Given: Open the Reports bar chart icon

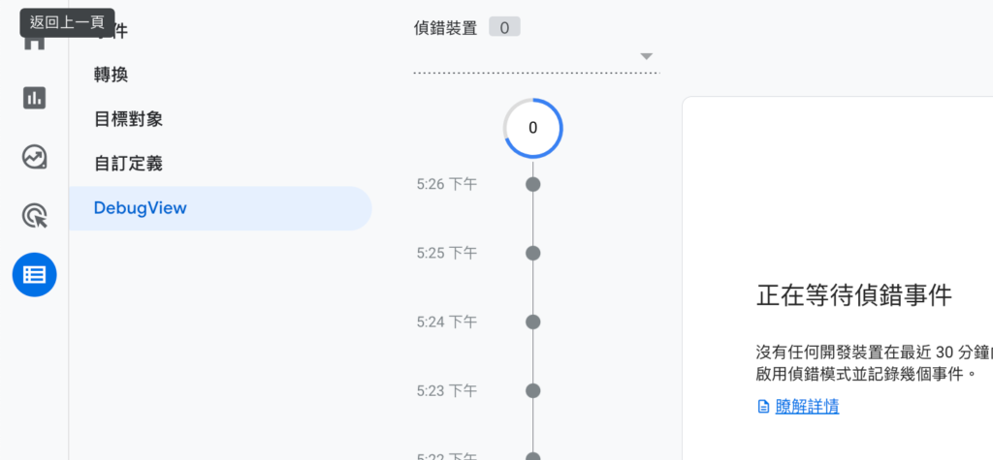Looking at the screenshot, I should [35, 98].
